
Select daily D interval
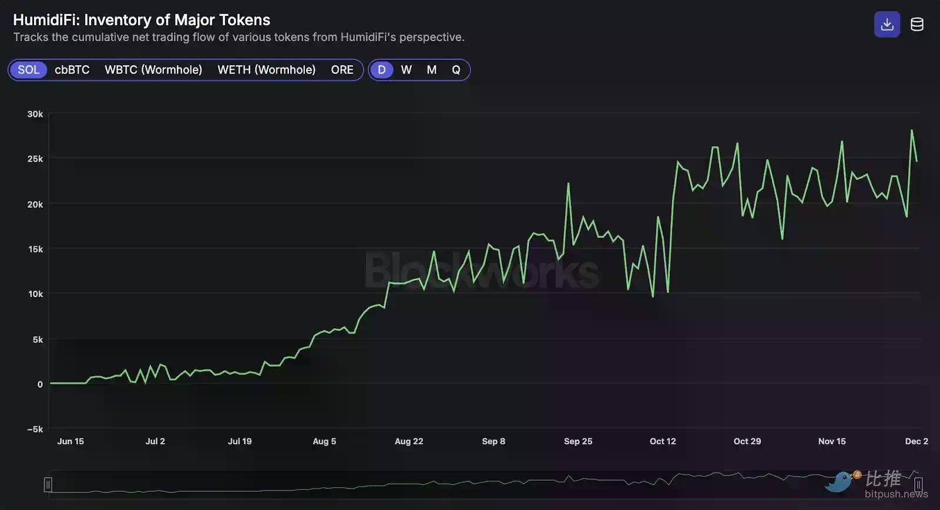click(x=382, y=70)
